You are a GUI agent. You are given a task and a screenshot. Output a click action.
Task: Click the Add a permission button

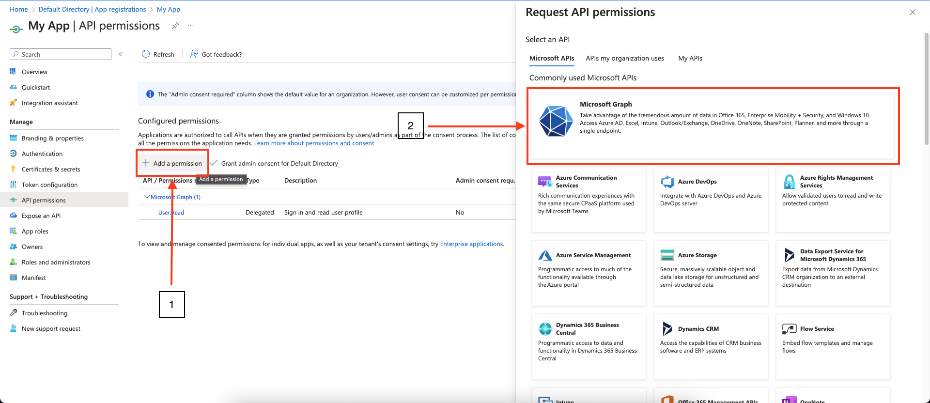[172, 163]
